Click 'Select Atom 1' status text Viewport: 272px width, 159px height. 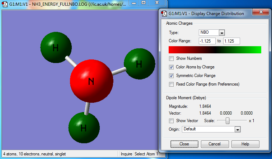click(x=146, y=154)
